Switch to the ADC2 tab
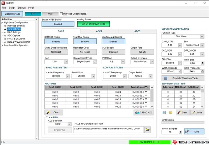 99,31
